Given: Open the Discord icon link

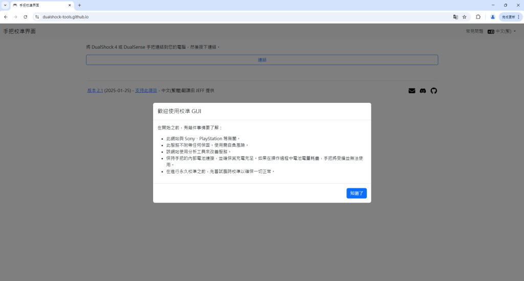Looking at the screenshot, I should 423,91.
